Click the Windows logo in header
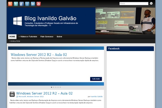This screenshot has width=162, height=108. (x=18, y=21)
